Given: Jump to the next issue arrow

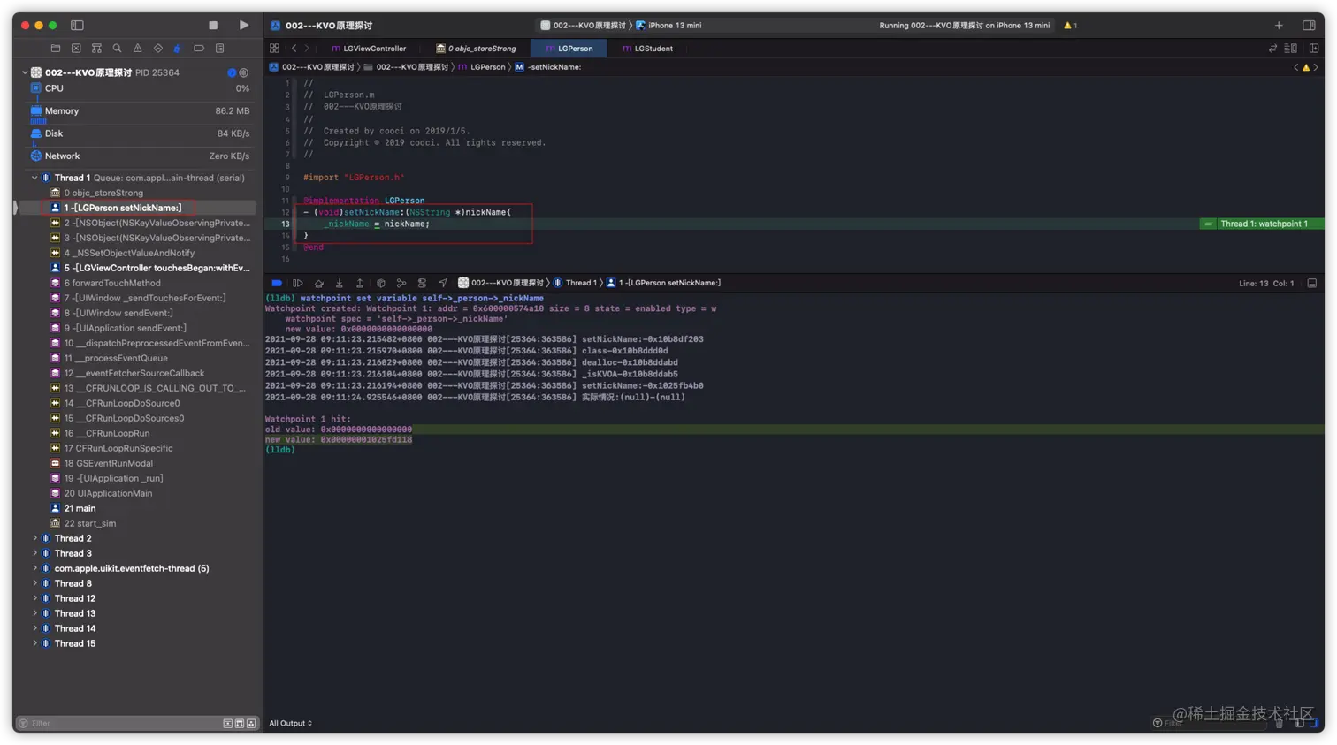Looking at the screenshot, I should coord(1316,67).
